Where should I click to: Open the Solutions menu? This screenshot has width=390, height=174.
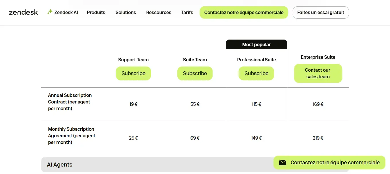coord(126,13)
